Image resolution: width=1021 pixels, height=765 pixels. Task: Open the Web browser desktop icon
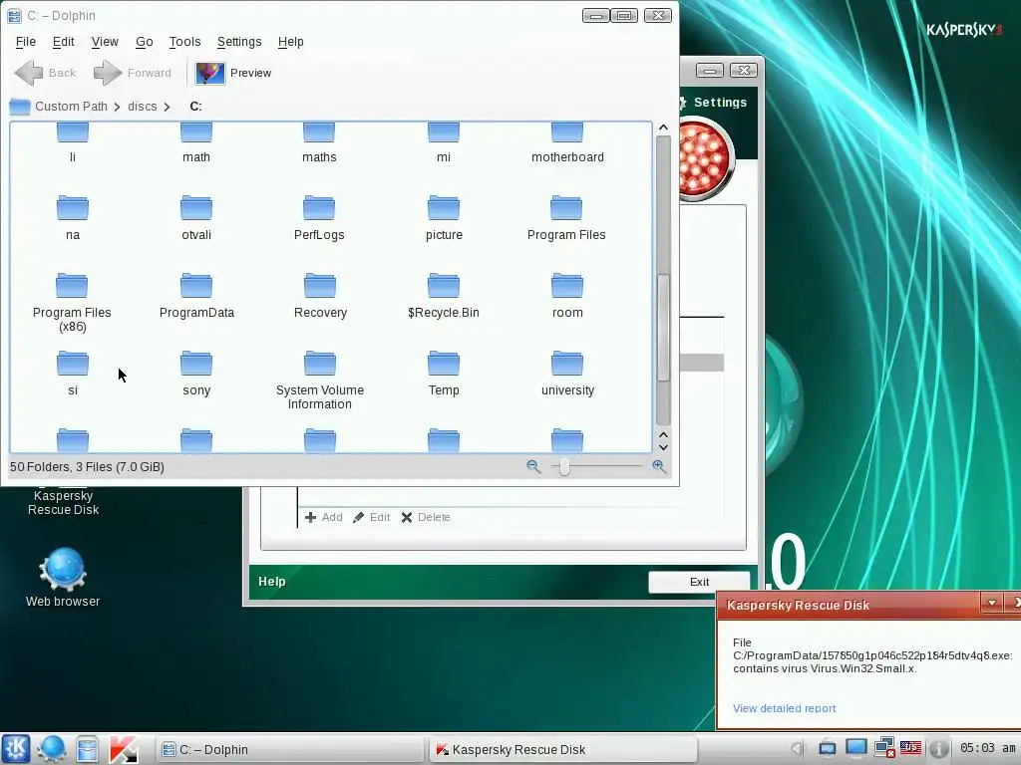[x=63, y=577]
